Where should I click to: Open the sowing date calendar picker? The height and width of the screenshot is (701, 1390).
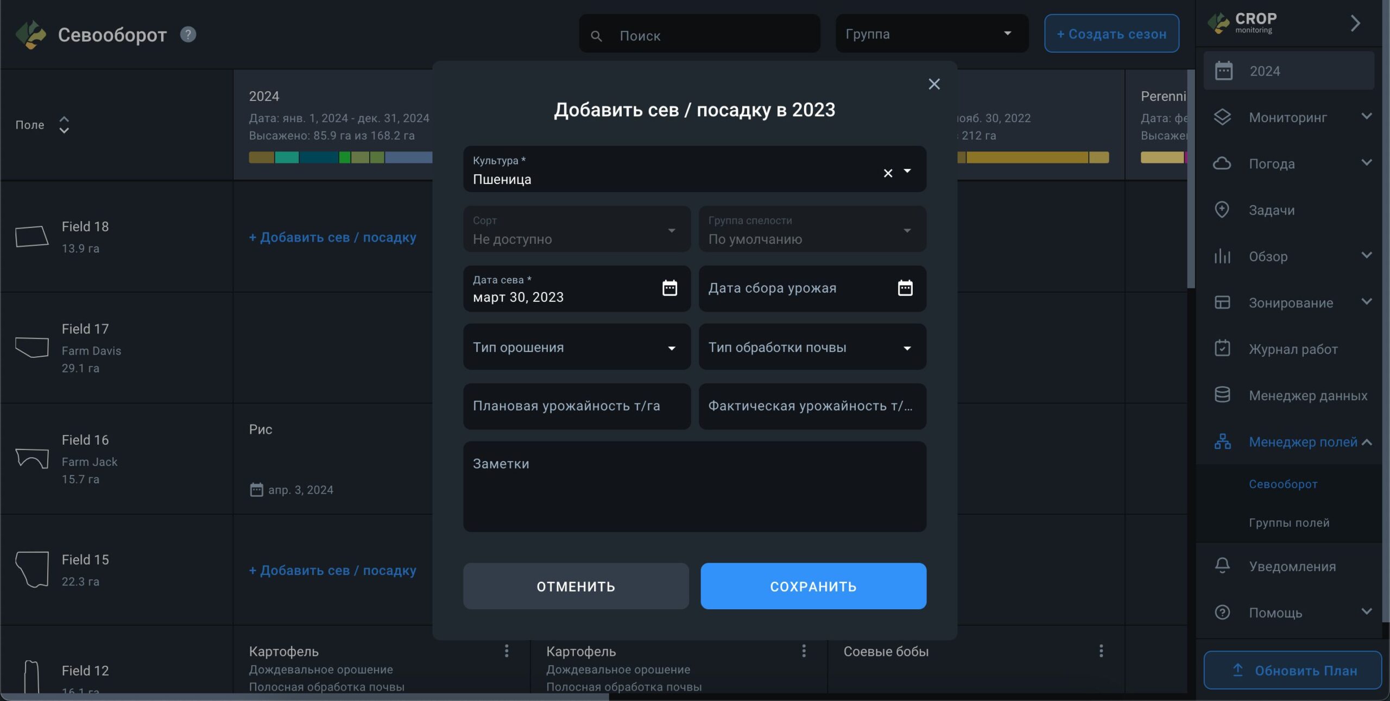(x=669, y=288)
